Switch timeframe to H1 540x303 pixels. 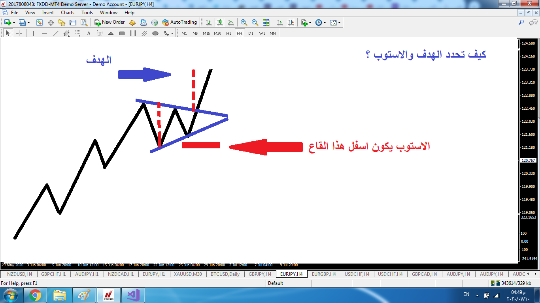tap(228, 34)
